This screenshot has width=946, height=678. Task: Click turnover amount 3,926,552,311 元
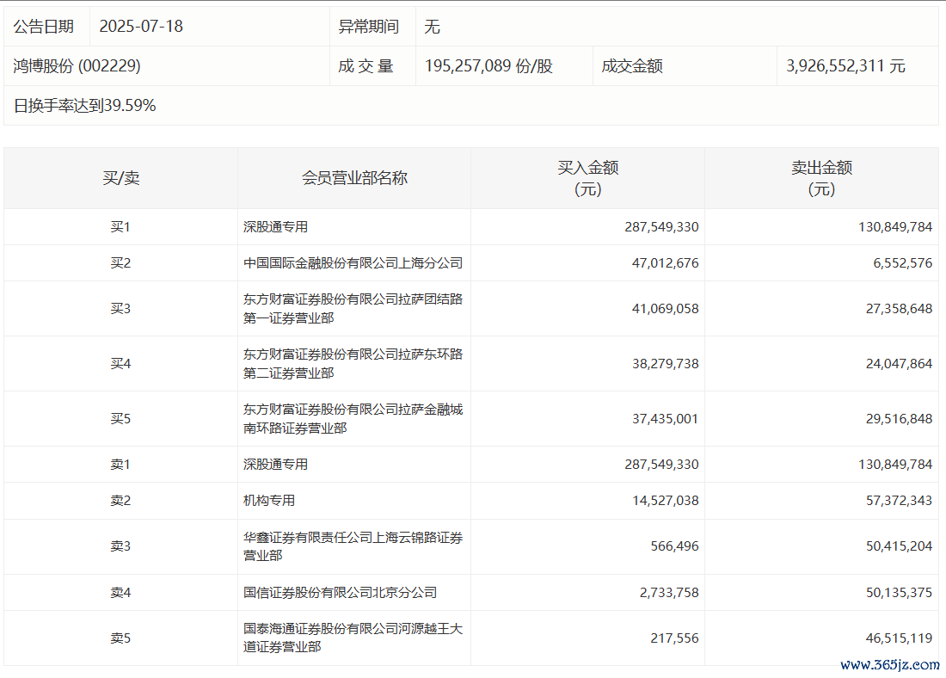(x=845, y=65)
